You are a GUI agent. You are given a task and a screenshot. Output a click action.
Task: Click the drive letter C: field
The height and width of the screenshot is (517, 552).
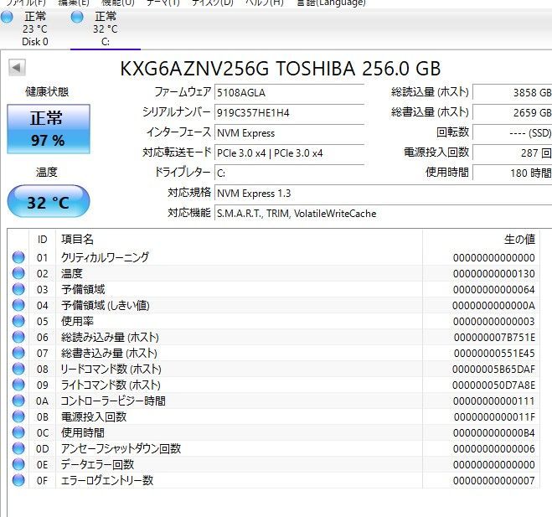[x=289, y=173]
